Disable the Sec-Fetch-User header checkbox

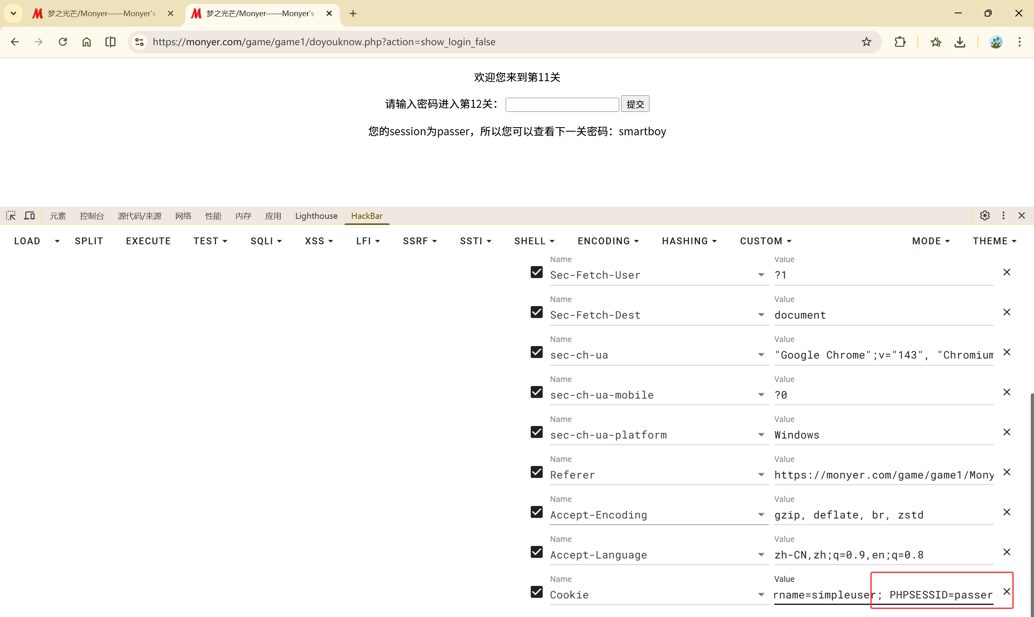[x=536, y=272]
